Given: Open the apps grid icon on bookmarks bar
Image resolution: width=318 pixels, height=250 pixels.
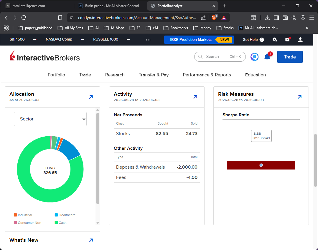Looking at the screenshot, I should (x=6, y=28).
